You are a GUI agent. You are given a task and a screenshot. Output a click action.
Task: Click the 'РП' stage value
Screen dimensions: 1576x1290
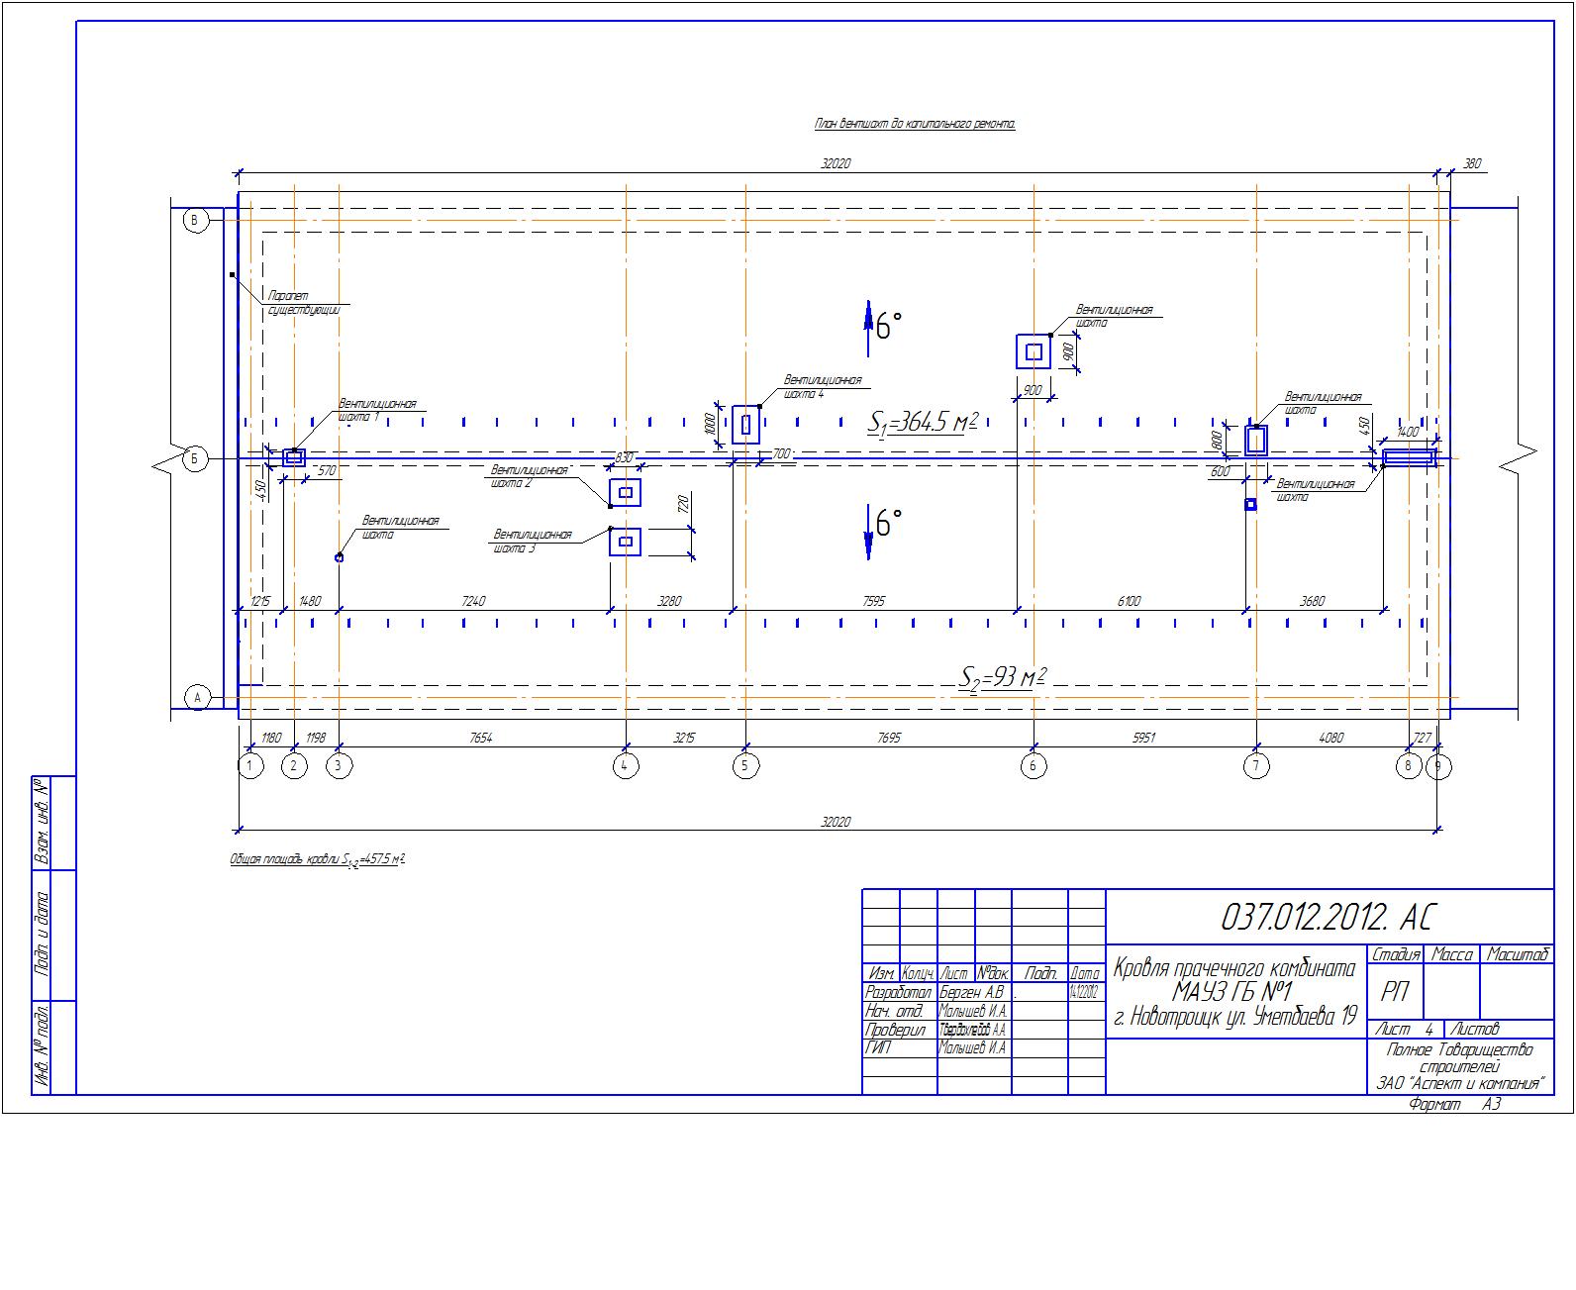point(1395,993)
